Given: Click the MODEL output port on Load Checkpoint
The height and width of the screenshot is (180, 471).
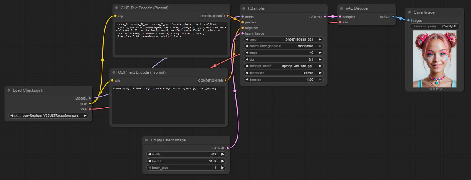Looking at the screenshot, I should click(90, 98).
